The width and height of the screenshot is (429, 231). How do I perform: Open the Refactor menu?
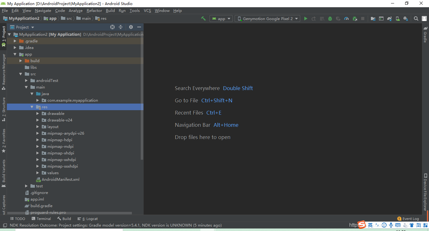pyautogui.click(x=94, y=10)
